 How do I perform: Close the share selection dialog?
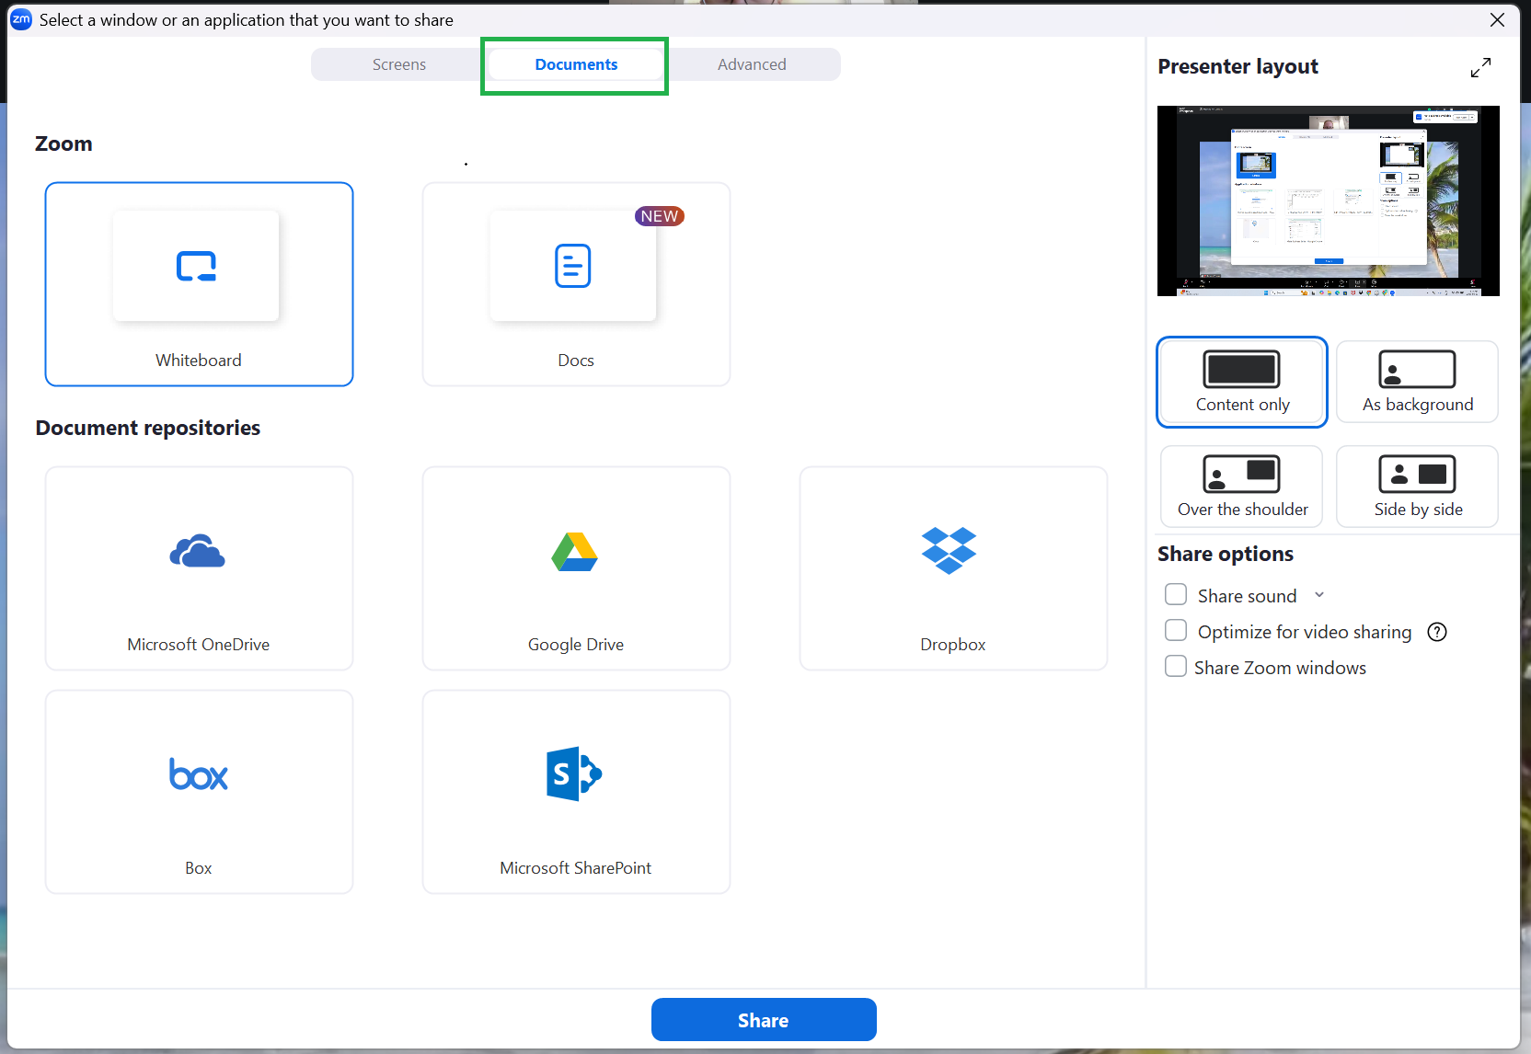pos(1498,19)
